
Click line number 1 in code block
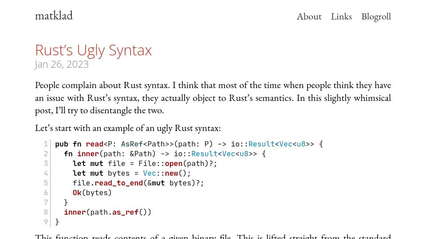tap(46, 144)
